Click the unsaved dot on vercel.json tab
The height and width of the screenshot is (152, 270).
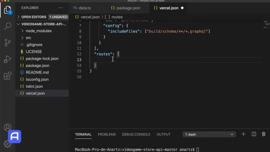point(182,8)
